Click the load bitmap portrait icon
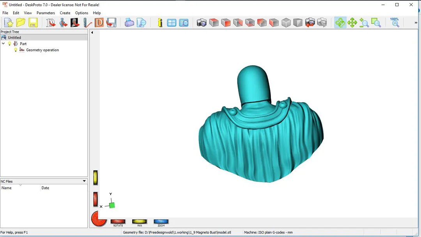421x237 pixels. coord(75,23)
